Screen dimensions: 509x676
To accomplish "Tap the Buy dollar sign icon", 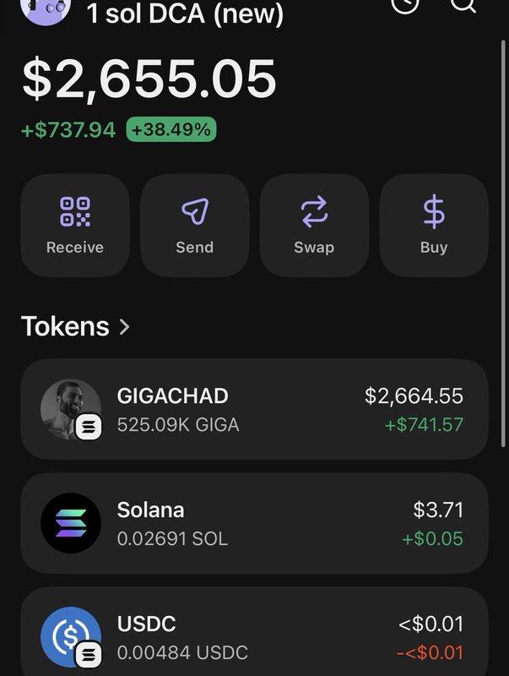I will (434, 211).
